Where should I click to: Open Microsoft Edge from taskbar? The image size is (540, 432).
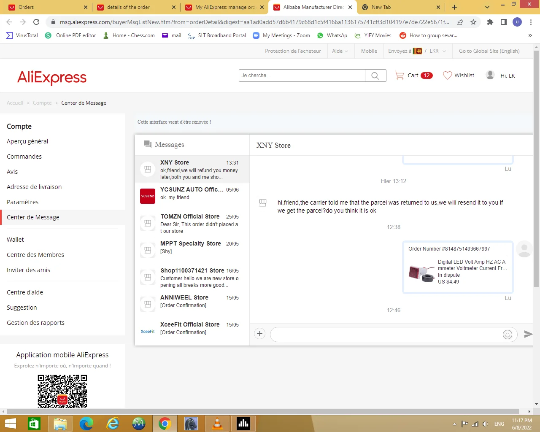point(86,424)
